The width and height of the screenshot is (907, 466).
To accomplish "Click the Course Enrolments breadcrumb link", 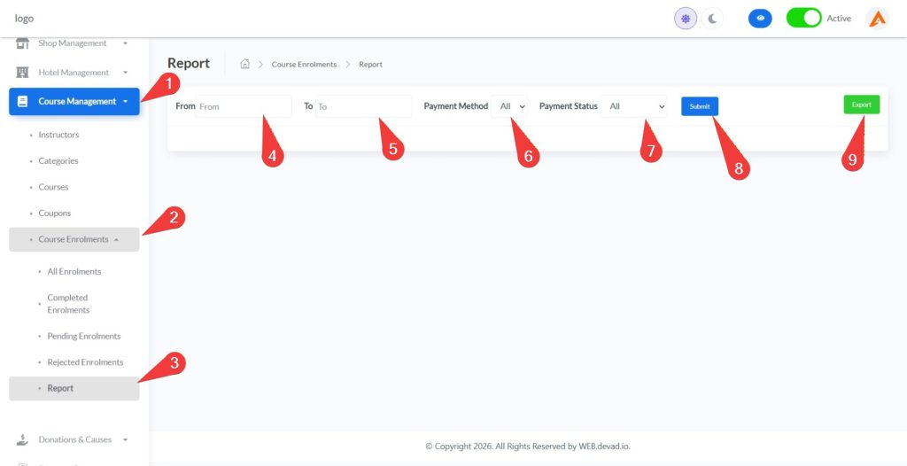I will 304,65.
